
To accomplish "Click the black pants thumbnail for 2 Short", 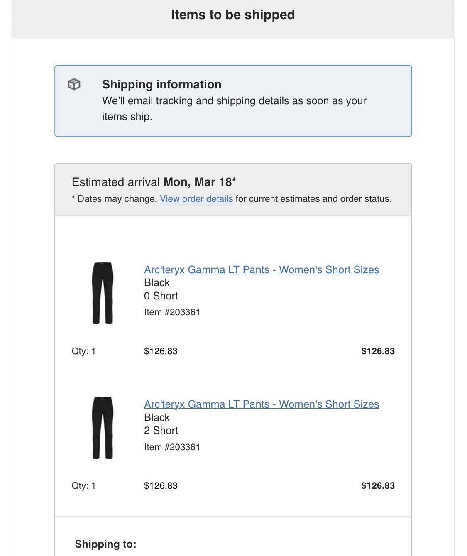I will [x=103, y=428].
